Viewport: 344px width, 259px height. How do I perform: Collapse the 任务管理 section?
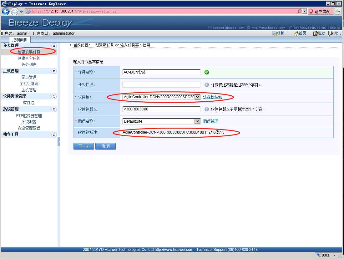tap(54, 46)
